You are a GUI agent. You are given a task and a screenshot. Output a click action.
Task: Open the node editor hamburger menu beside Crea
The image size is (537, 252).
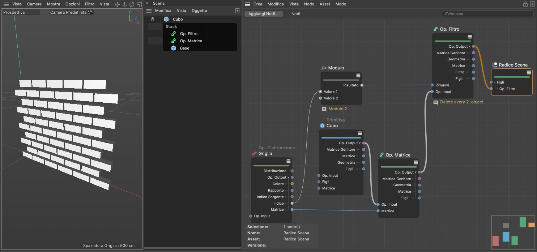pos(247,4)
